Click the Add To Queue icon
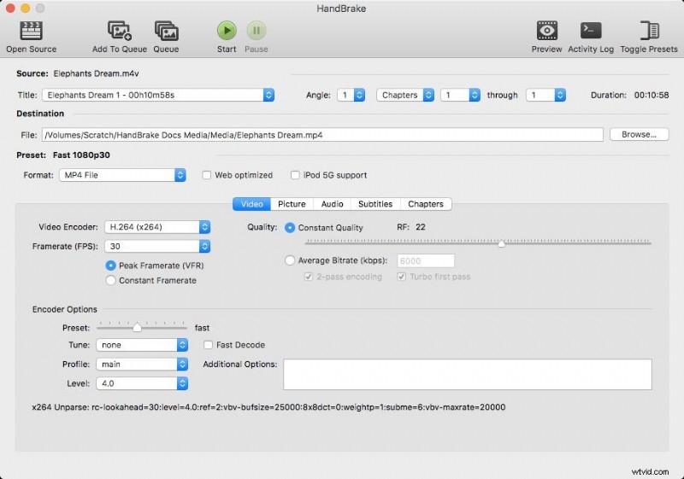The height and width of the screenshot is (479, 684). 119,32
